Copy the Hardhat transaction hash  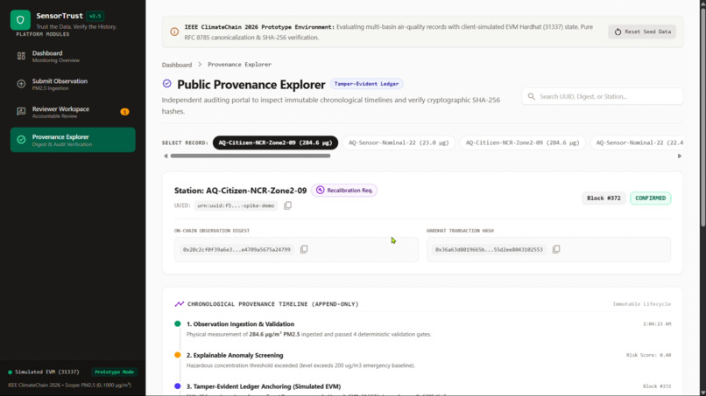556,249
